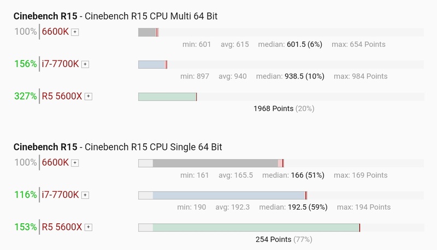Open the R5 5600X link in Multi benchmark
Image resolution: width=437 pixels, height=250 pixels.
[x=62, y=96]
